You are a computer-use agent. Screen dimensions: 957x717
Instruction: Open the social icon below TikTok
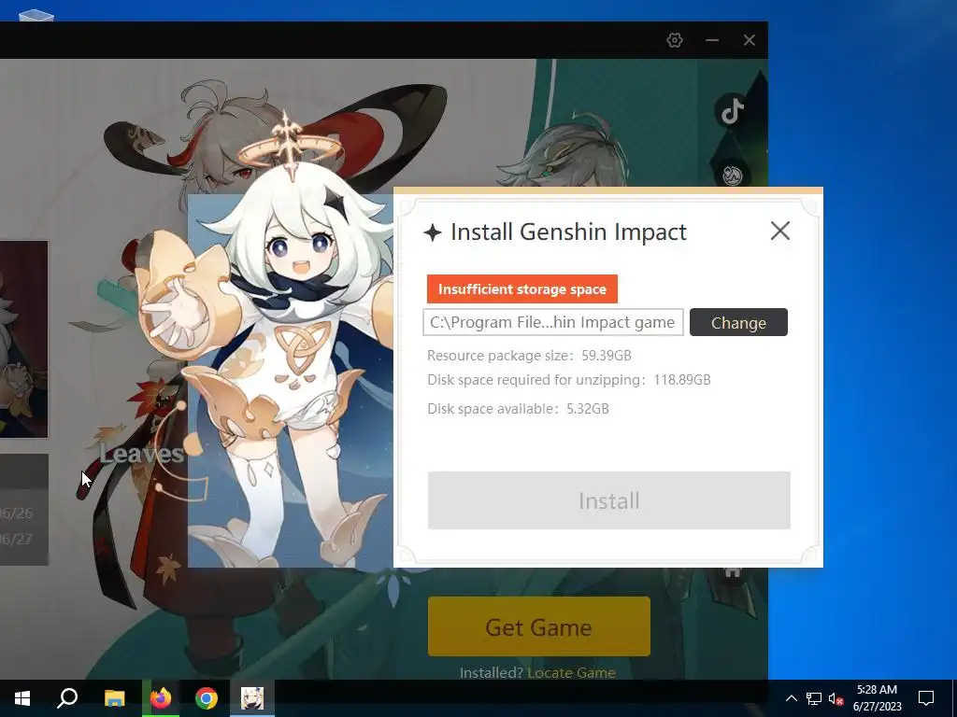point(732,175)
